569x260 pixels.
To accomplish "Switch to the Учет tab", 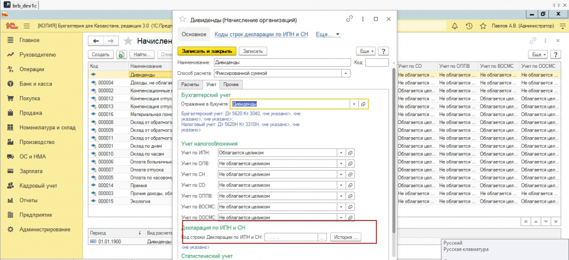I will (211, 84).
